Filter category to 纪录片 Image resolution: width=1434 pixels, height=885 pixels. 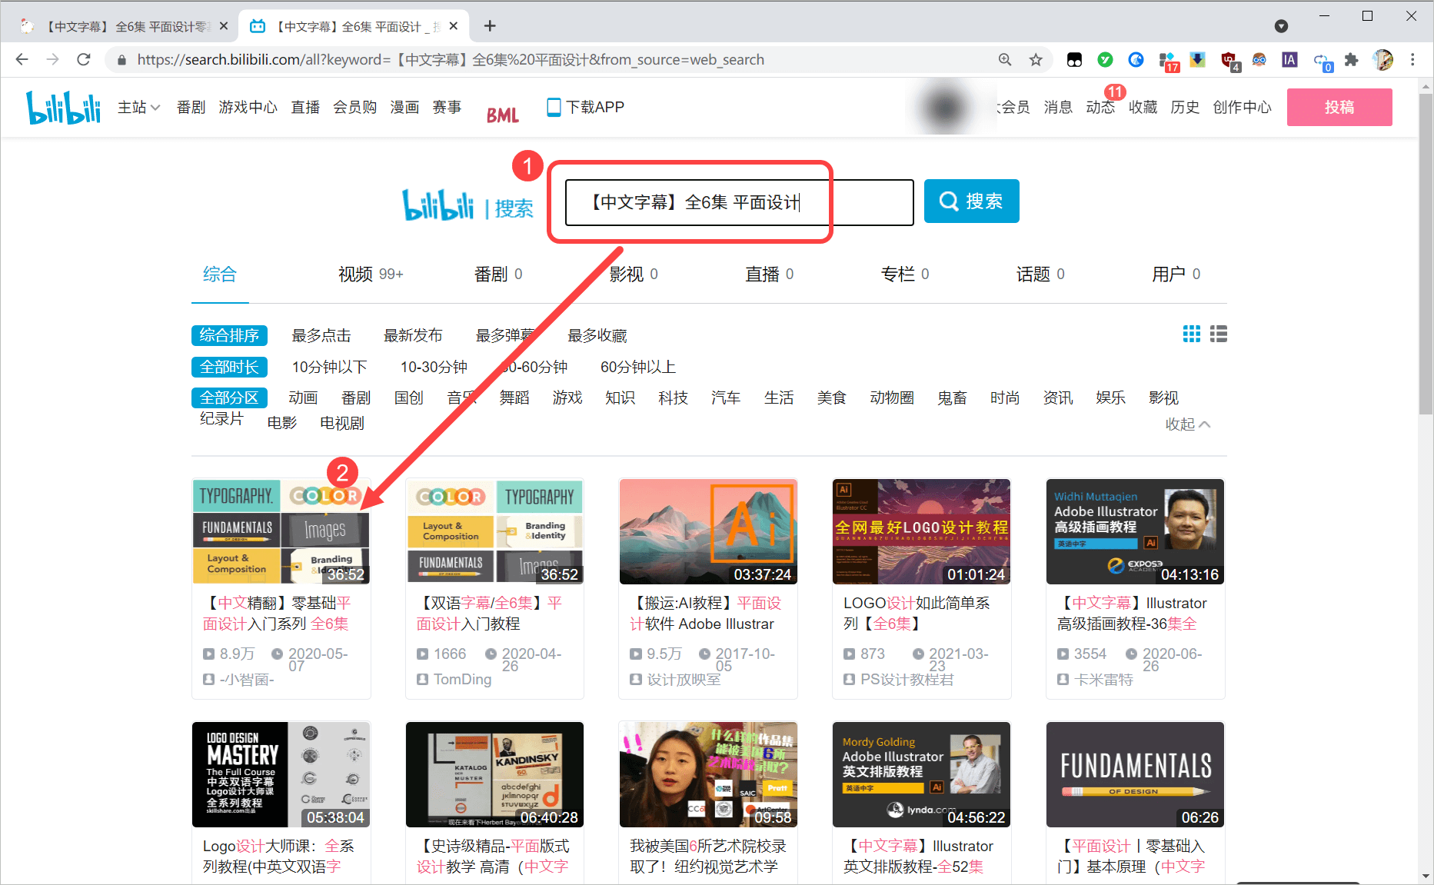tap(221, 419)
